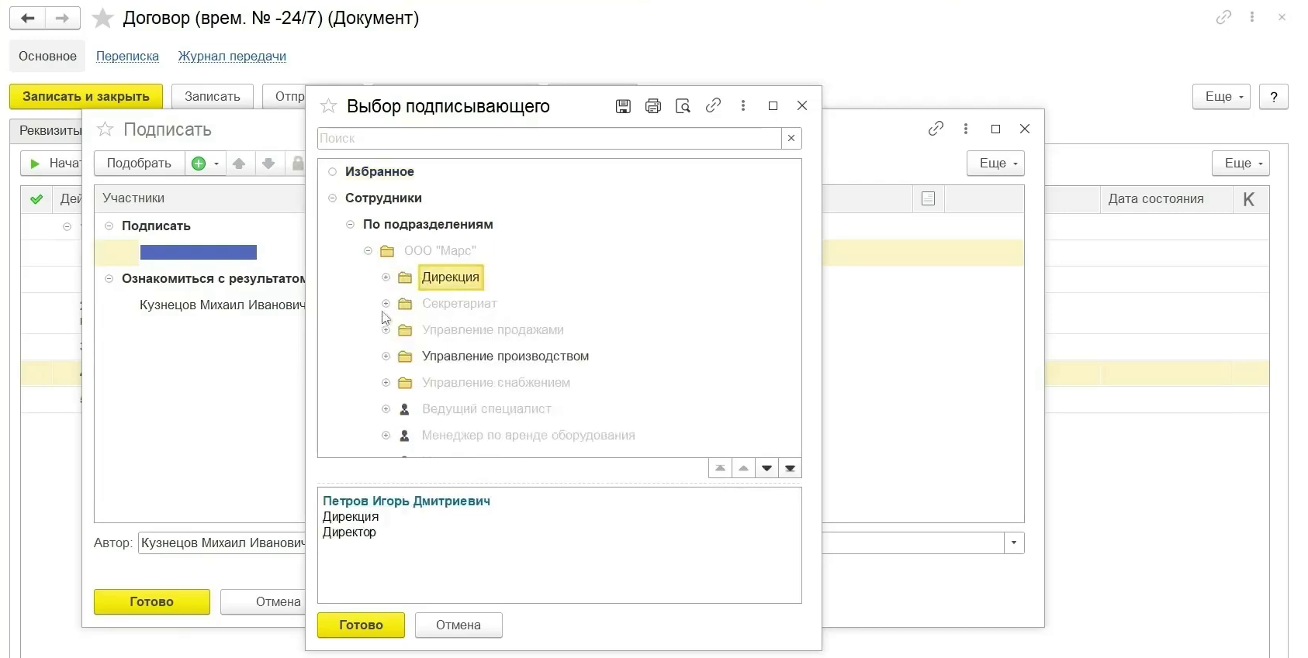Click the print icon in selection dialog
The width and height of the screenshot is (1308, 658).
tap(653, 106)
